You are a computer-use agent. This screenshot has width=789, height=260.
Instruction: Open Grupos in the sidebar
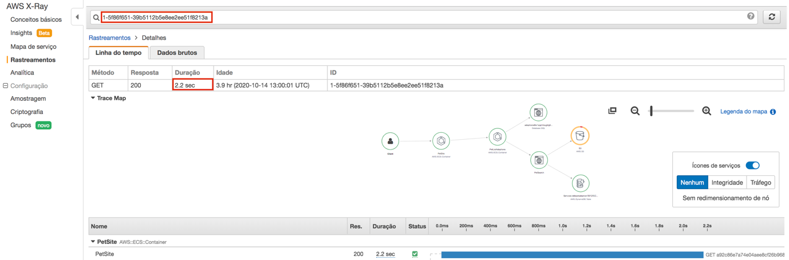click(x=21, y=125)
